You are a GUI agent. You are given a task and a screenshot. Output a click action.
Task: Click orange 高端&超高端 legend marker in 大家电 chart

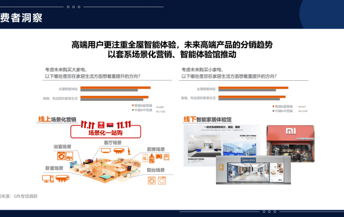click(133, 105)
